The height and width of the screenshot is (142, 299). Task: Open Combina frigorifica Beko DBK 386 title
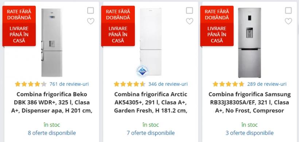click(x=52, y=102)
